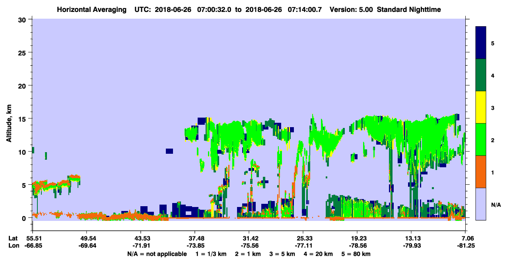The height and width of the screenshot is (265, 517).
Task: Click the yellow level 3 colorbar swatch
Action: (481, 107)
